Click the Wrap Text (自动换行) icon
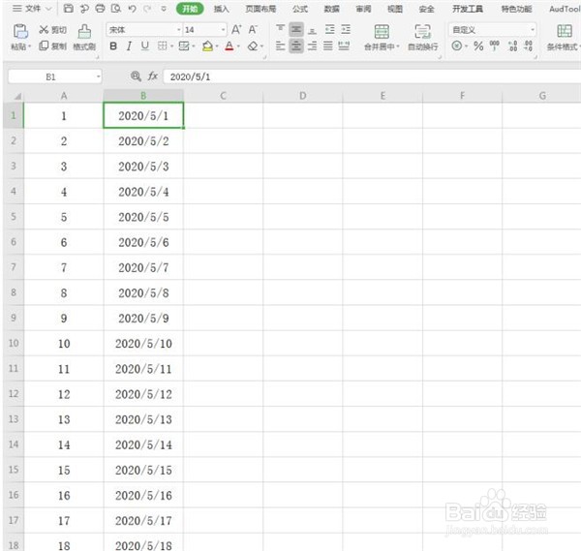Screen dimensions: 581x551 [x=422, y=32]
